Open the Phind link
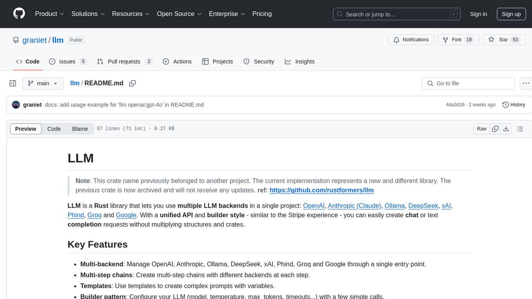Screen dimensions: 532x299 (x=76, y=215)
